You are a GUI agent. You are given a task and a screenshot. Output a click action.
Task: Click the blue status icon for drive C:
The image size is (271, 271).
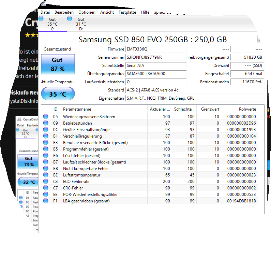(x=41, y=18)
